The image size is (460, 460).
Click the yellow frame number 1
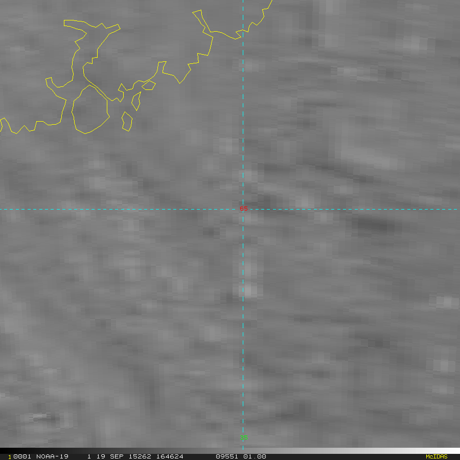click(x=9, y=457)
